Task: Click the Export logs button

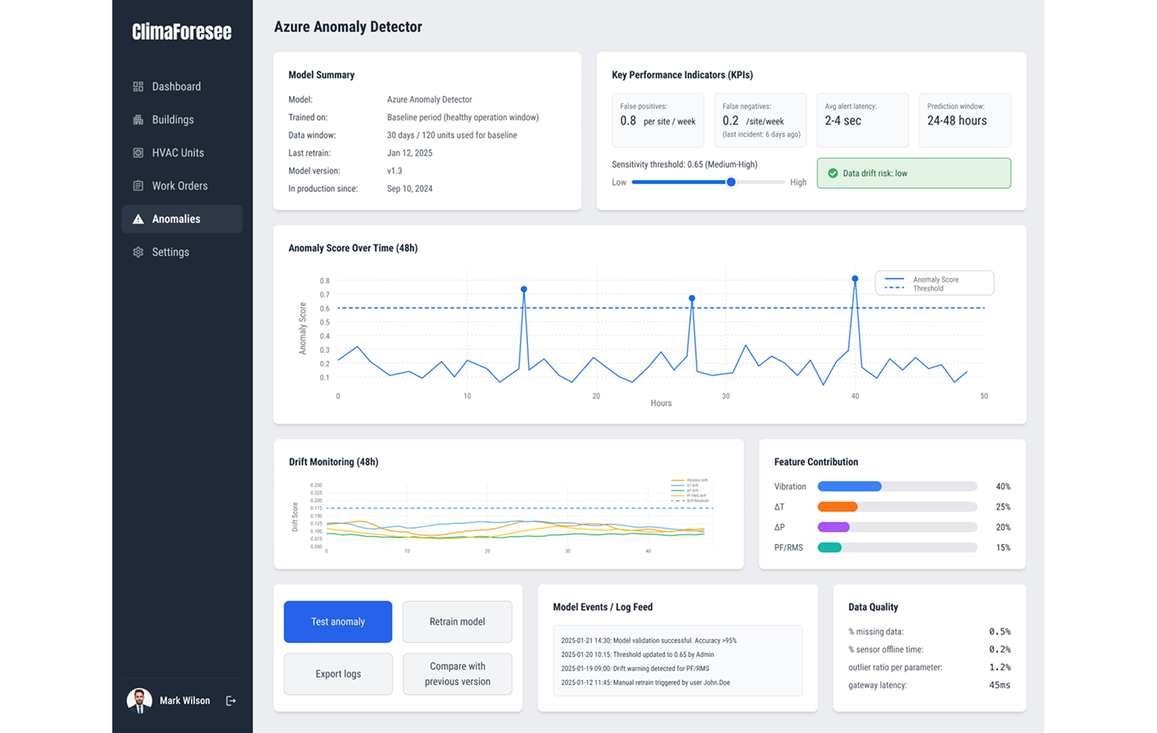Action: 338,674
